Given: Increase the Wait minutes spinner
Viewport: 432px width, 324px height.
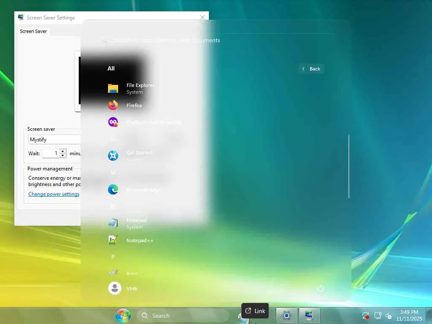Looking at the screenshot, I should pos(63,151).
